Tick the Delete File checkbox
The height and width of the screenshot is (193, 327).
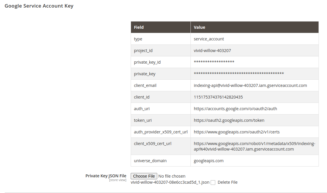pos(213,183)
